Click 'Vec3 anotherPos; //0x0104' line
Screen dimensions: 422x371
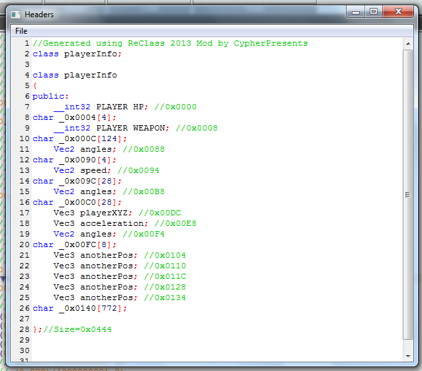pos(119,255)
